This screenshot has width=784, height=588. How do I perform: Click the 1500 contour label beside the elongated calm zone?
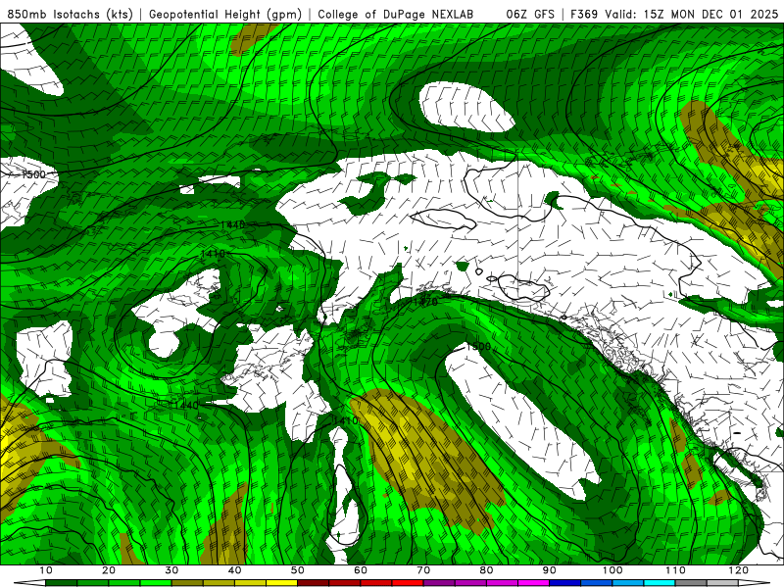tap(478, 346)
